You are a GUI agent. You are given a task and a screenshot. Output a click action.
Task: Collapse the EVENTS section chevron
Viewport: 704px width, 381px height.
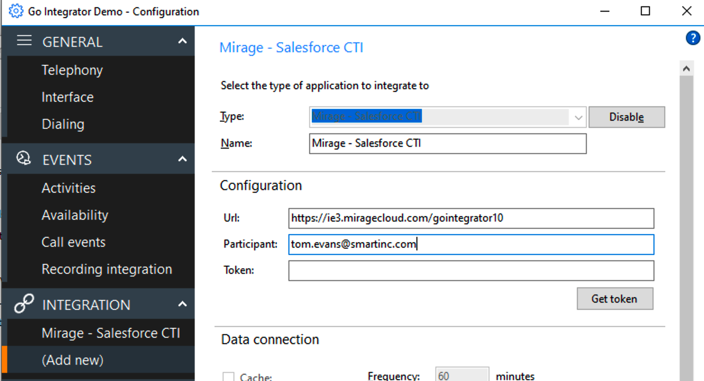pyautogui.click(x=183, y=159)
